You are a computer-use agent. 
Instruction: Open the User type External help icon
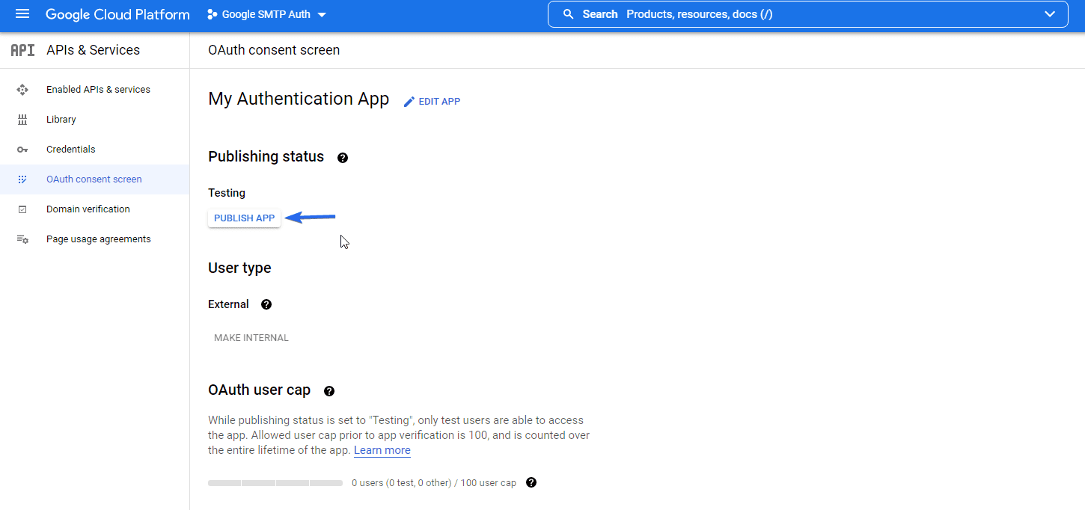point(266,304)
